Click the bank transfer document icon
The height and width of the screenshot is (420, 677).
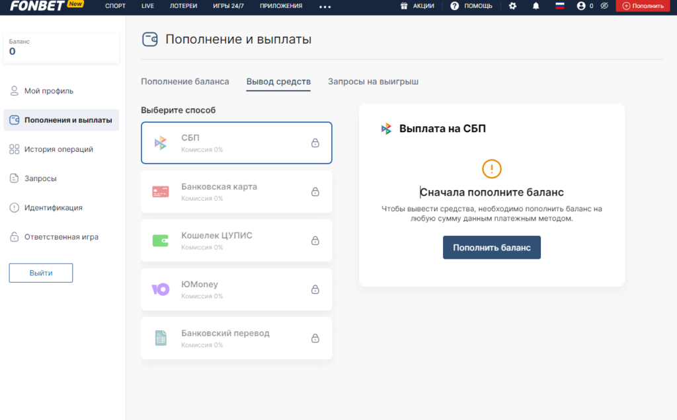161,338
